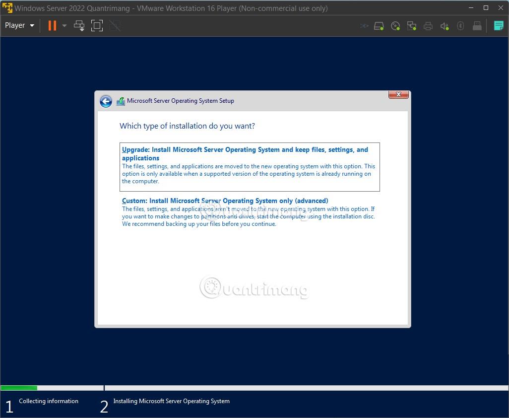509x418 pixels.
Task: Click the hard disk device icon
Action: [x=379, y=26]
